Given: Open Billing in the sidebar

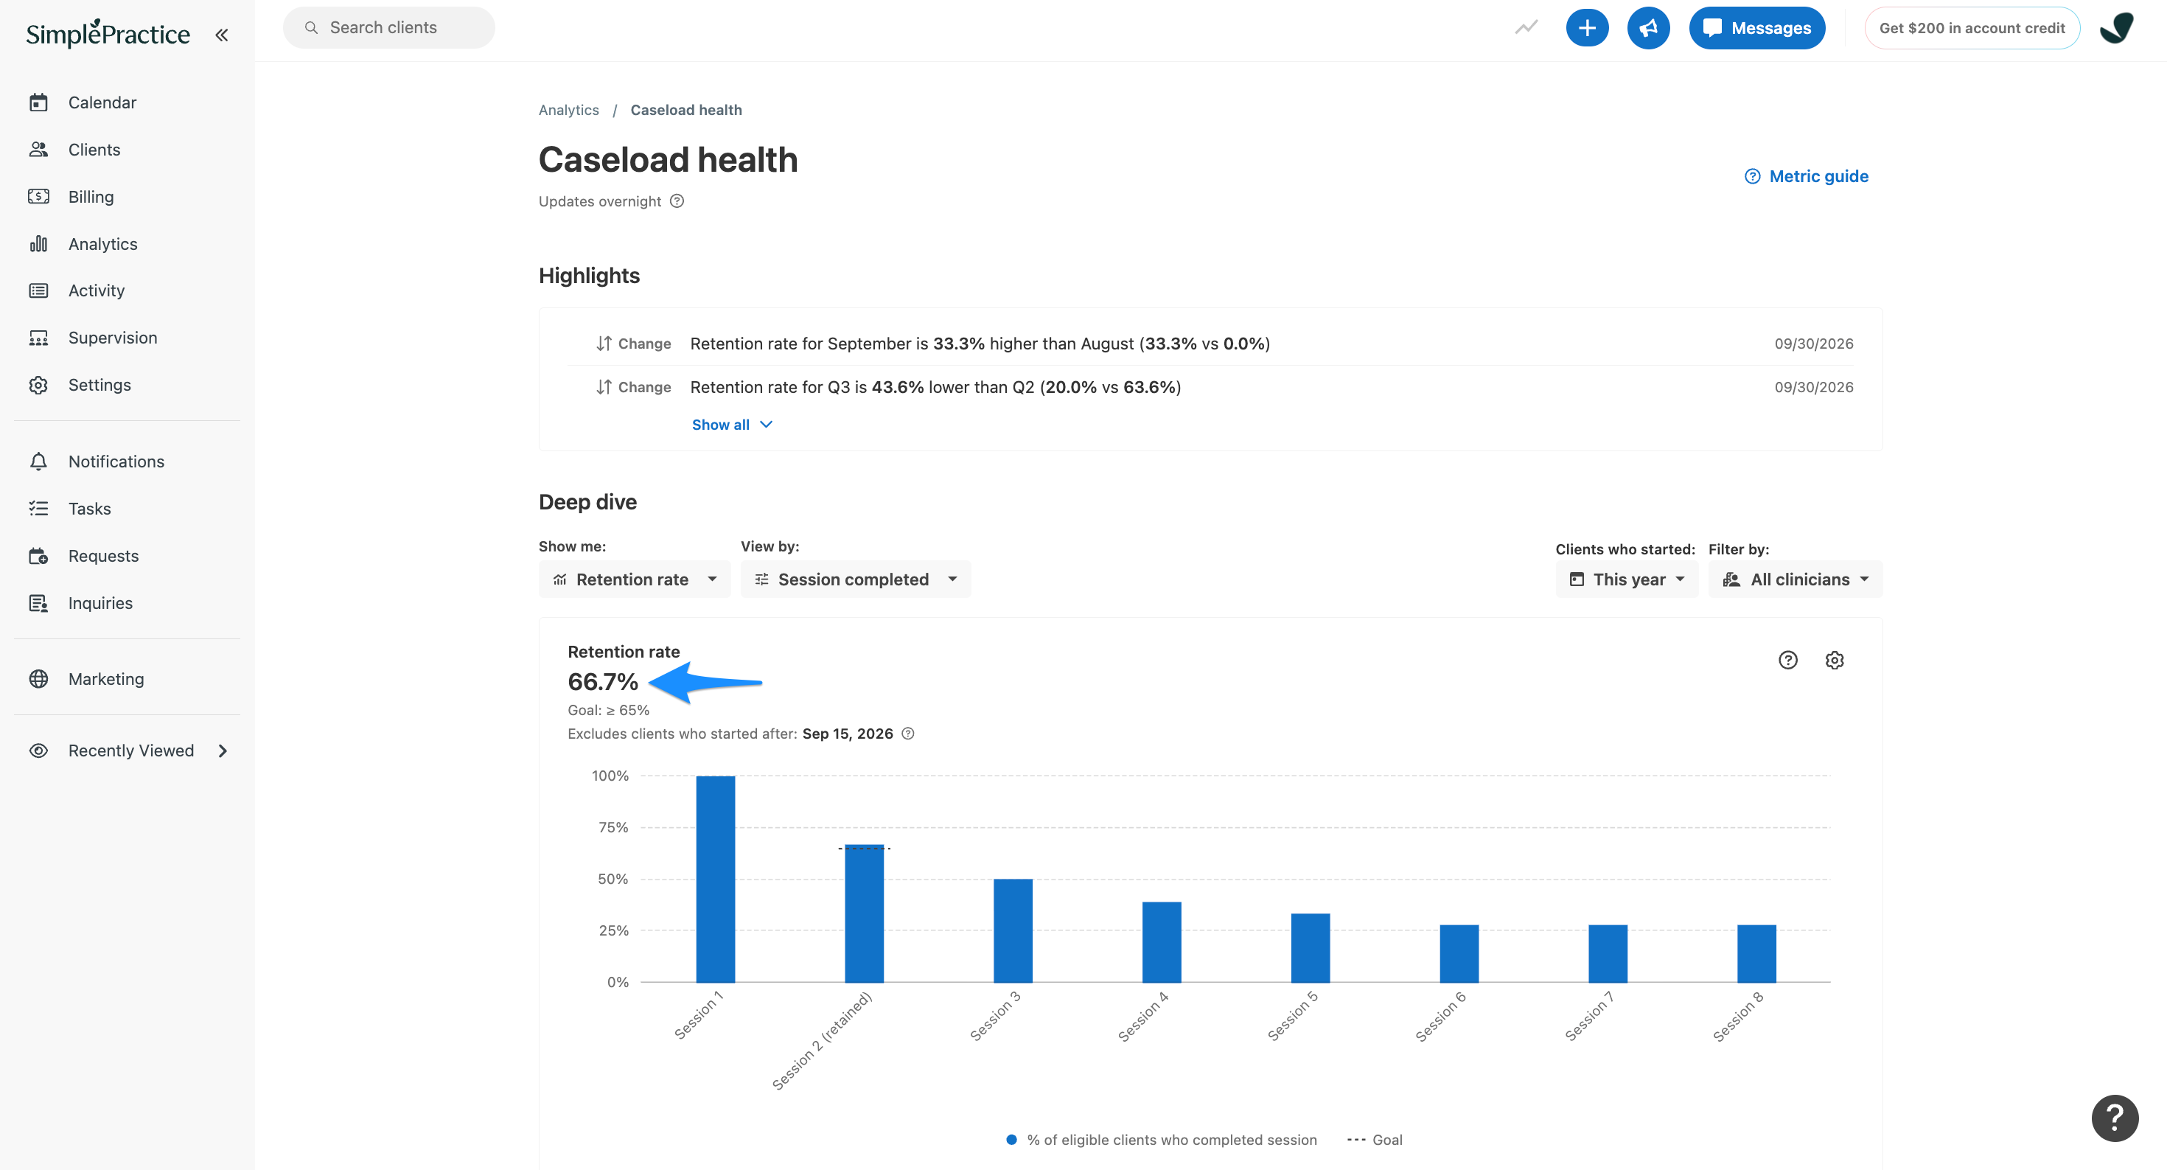Looking at the screenshot, I should pos(90,196).
